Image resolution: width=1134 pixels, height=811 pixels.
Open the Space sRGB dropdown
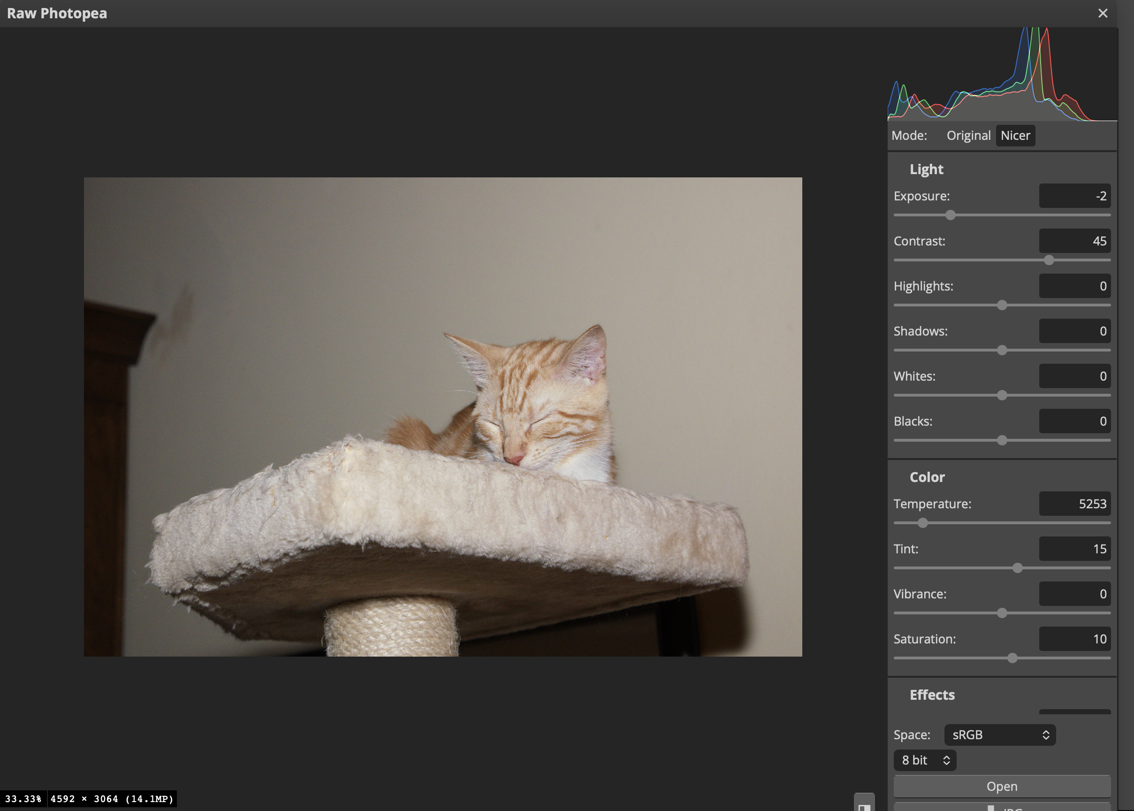(x=999, y=734)
